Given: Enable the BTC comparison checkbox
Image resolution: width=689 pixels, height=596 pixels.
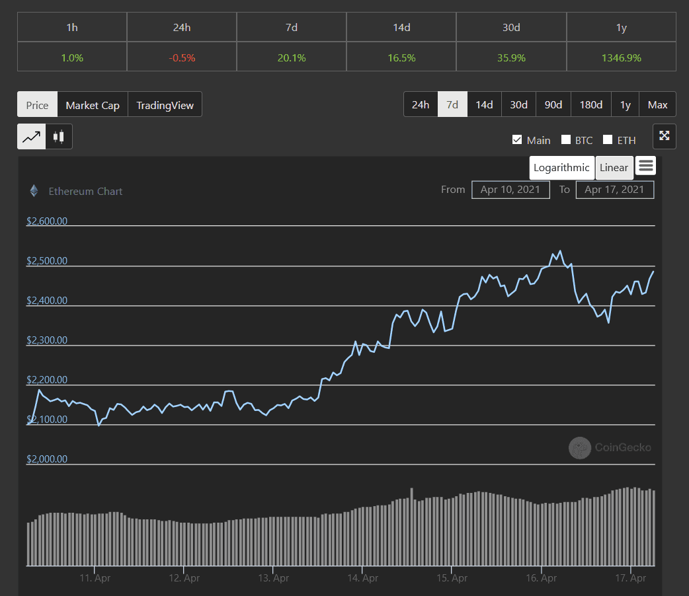Looking at the screenshot, I should [566, 140].
